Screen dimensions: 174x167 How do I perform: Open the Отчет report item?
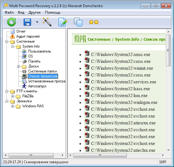point(21,31)
